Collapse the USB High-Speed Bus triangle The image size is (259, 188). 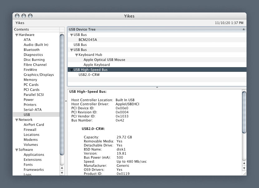click(71, 70)
